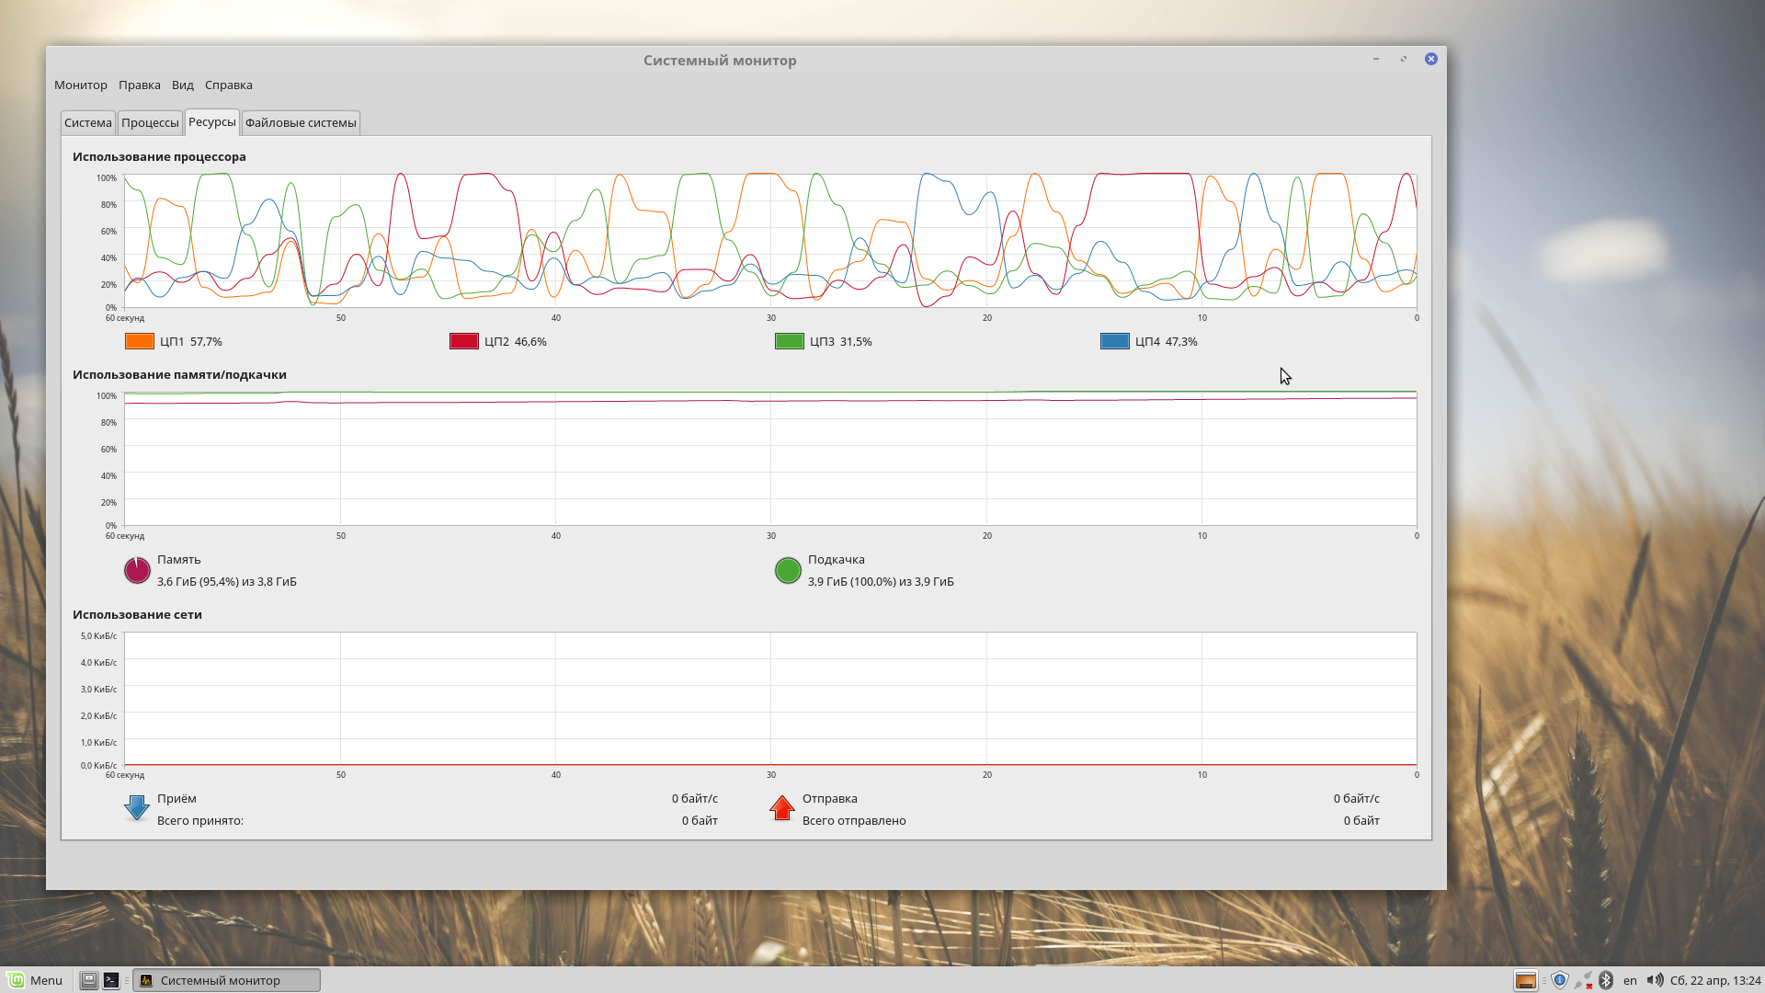Click the Bluetooth tray icon

[x=1606, y=980]
